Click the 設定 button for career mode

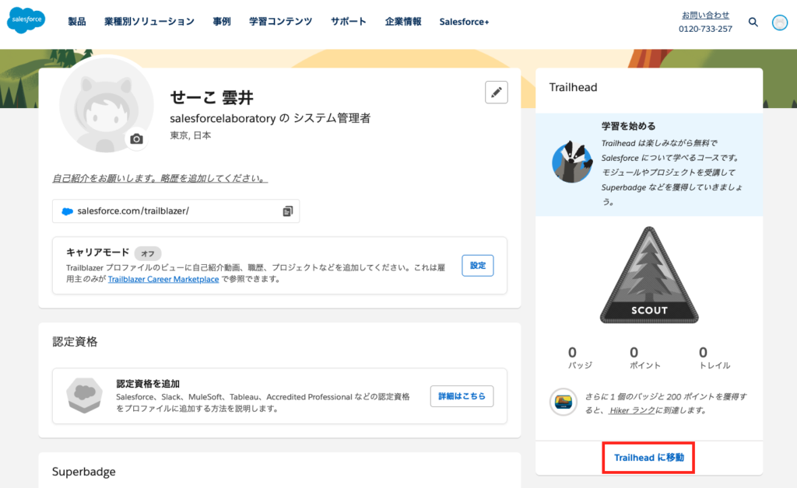point(477,265)
